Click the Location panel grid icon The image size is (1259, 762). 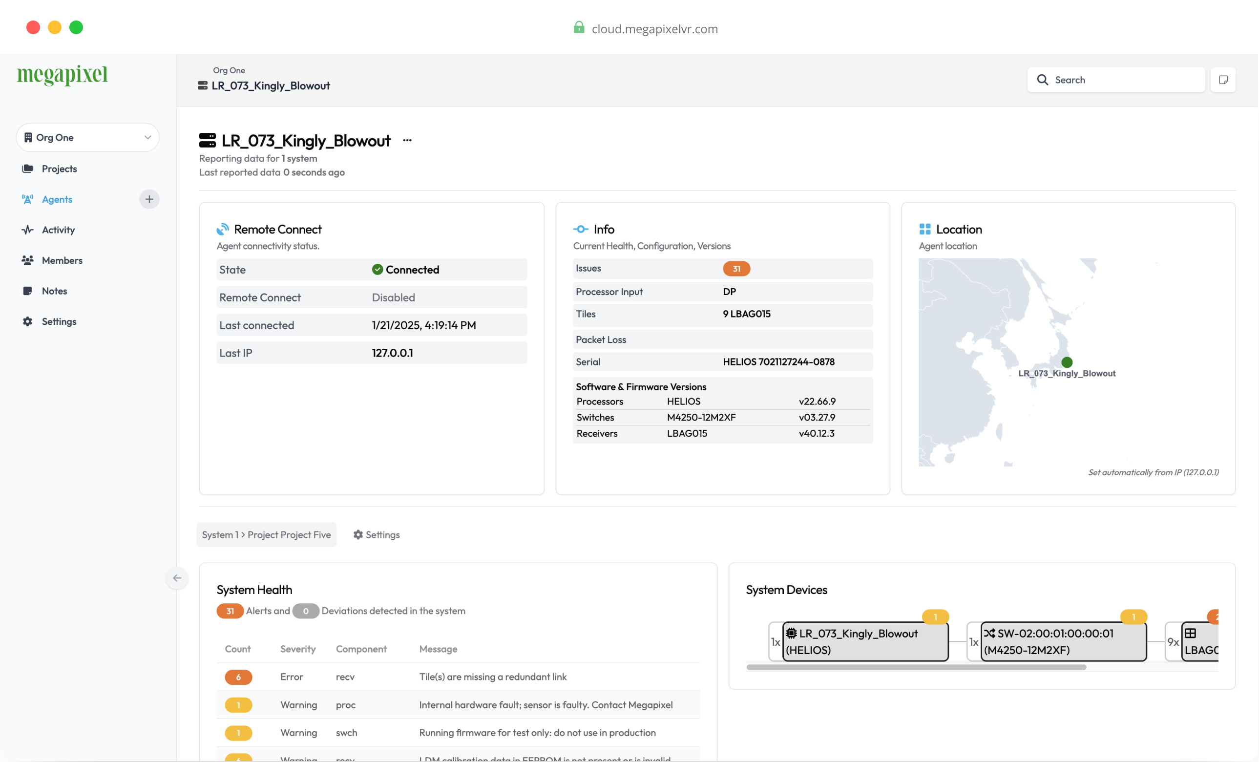pos(925,230)
